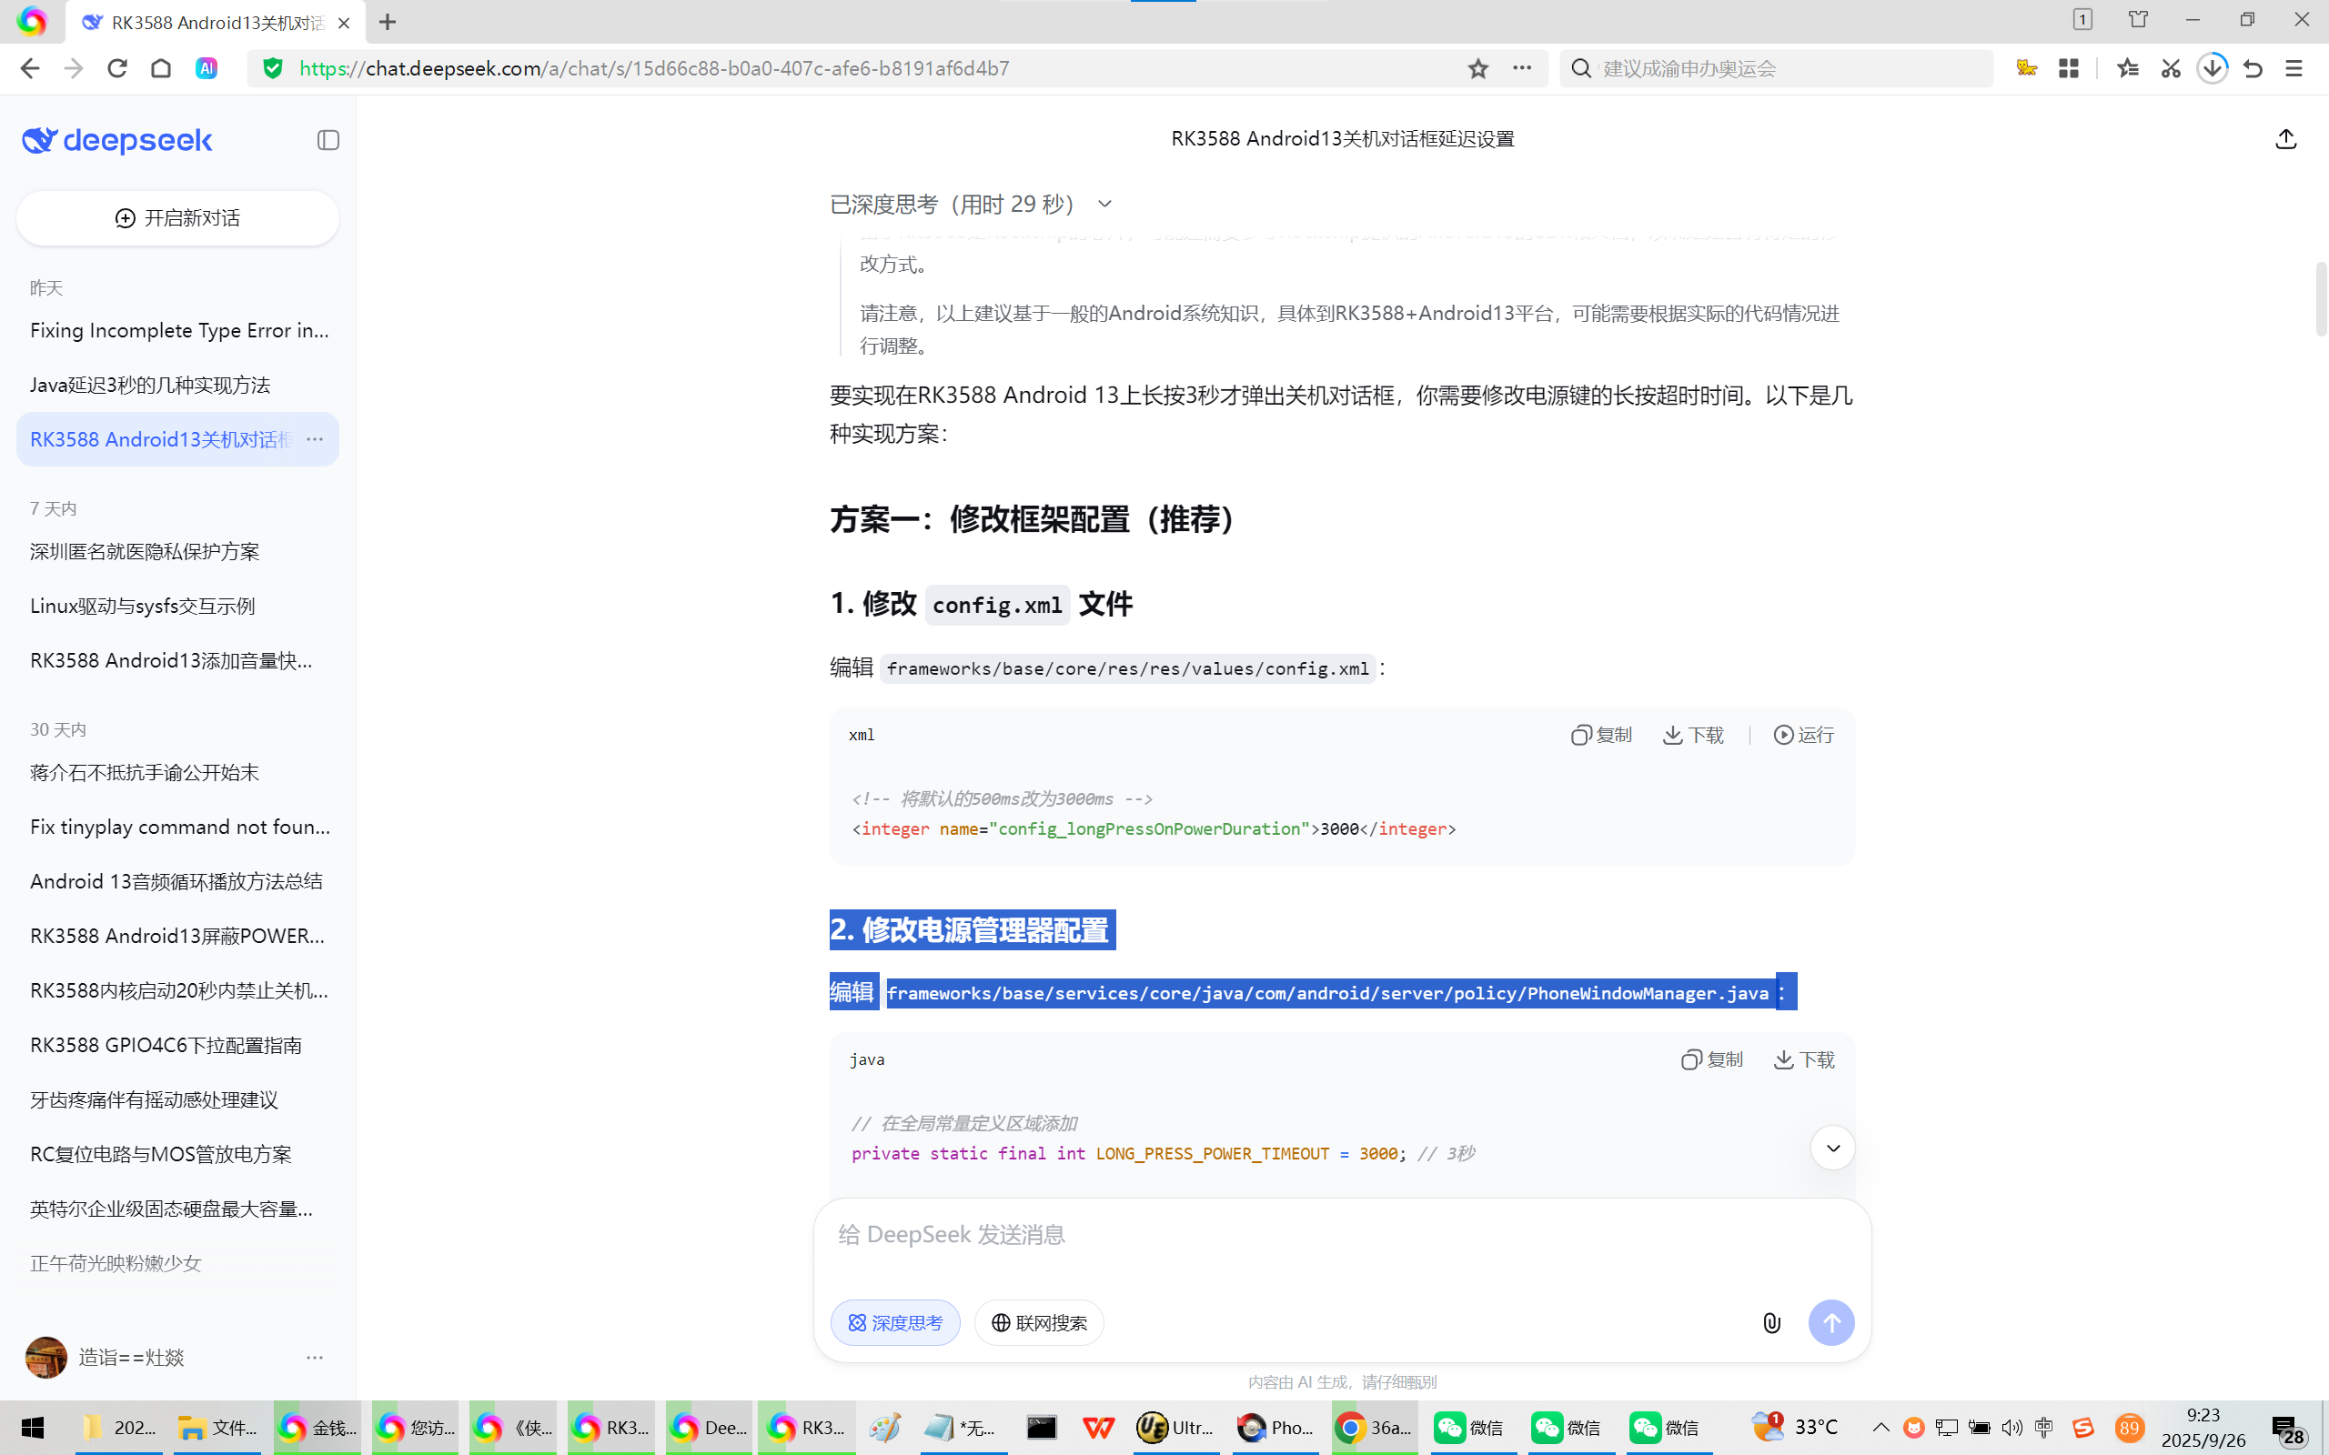
Task: Open chat Fix tinyplay command not found
Action: (179, 828)
